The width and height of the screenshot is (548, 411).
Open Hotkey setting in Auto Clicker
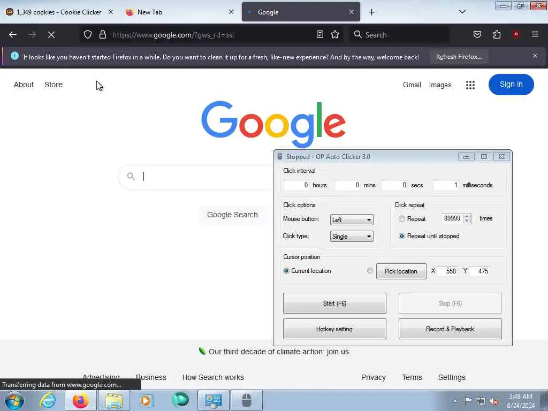[334, 329]
